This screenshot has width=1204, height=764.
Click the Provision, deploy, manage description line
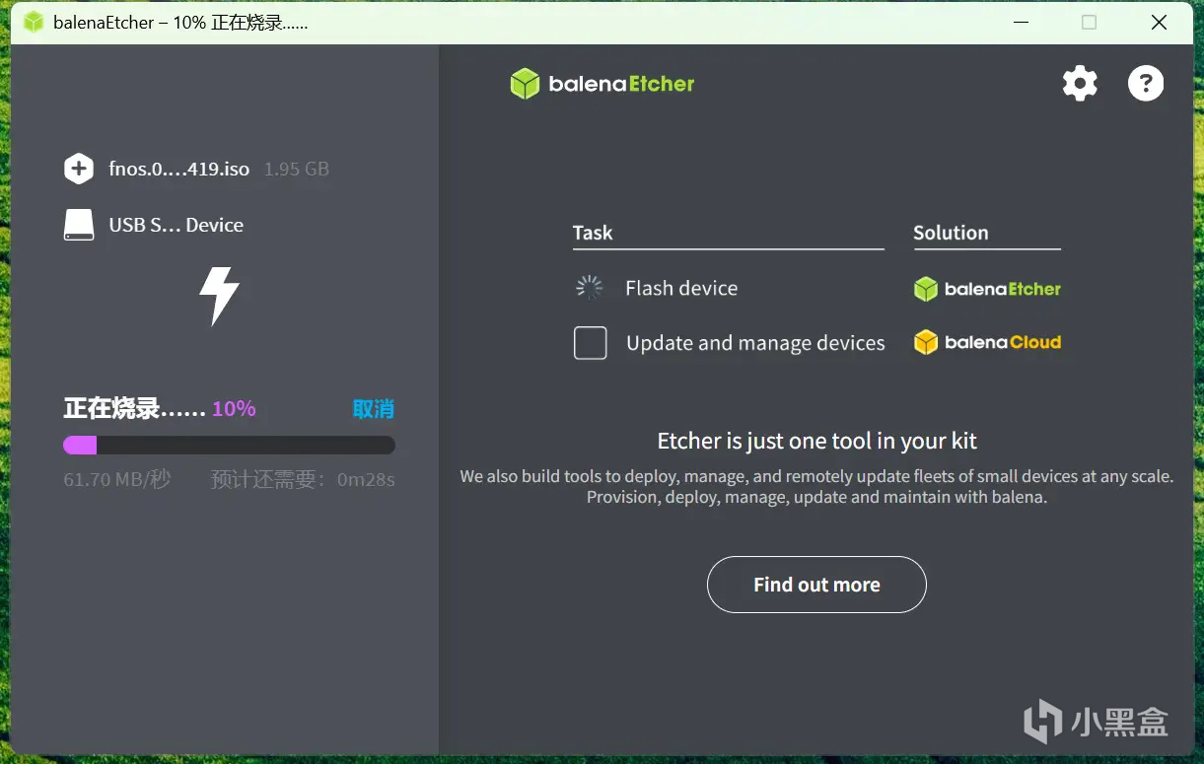(x=816, y=497)
